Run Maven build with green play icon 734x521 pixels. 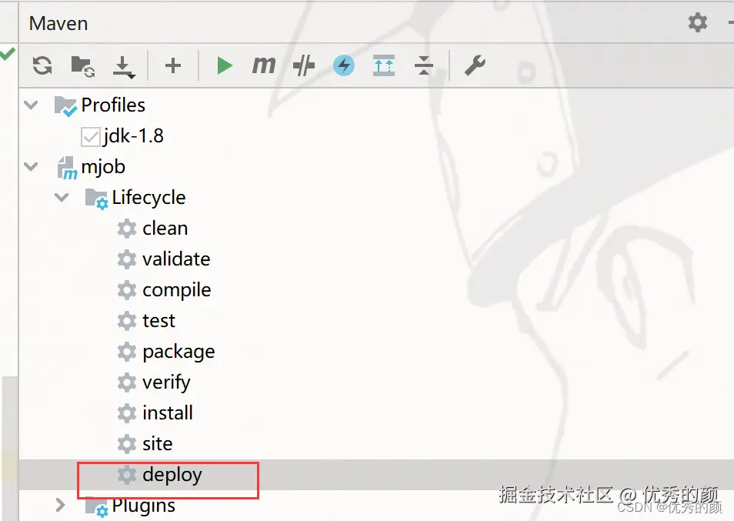[x=225, y=65]
